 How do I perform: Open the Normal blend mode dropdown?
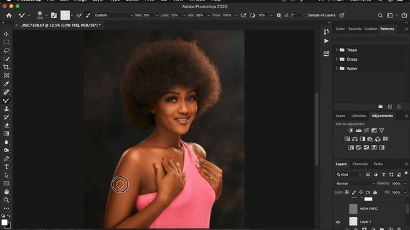tap(355, 183)
